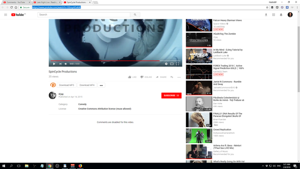Open the iCjay channel name link
Image resolution: width=300 pixels, height=169 pixels.
click(x=61, y=94)
